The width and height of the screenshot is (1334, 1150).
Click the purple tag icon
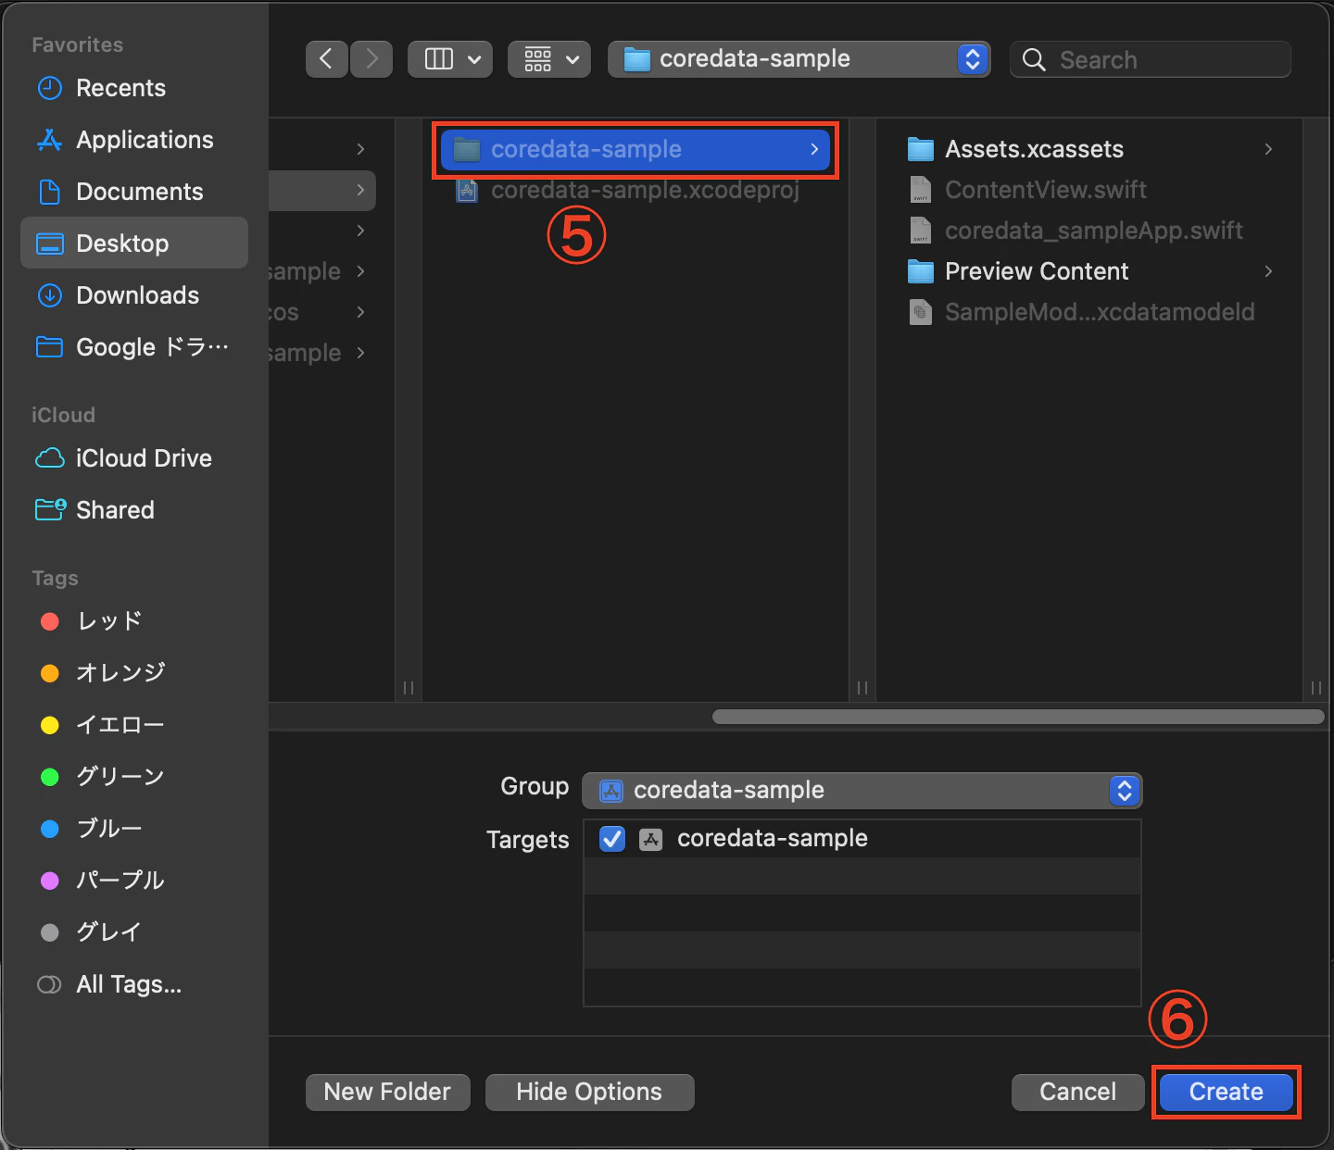coord(50,881)
